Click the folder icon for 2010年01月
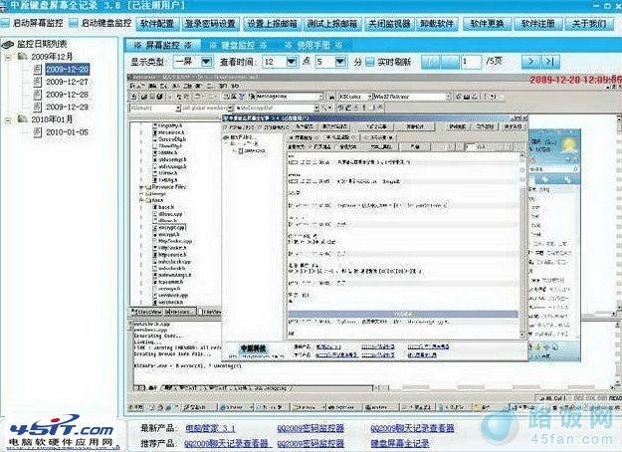 tap(23, 119)
